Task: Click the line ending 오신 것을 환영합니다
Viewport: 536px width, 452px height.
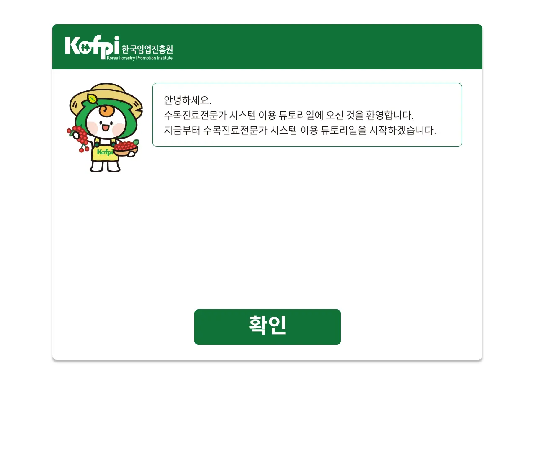Action: tap(289, 115)
